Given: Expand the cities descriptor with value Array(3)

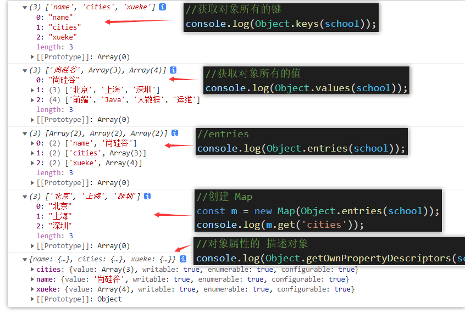Looking at the screenshot, I should (x=32, y=269).
